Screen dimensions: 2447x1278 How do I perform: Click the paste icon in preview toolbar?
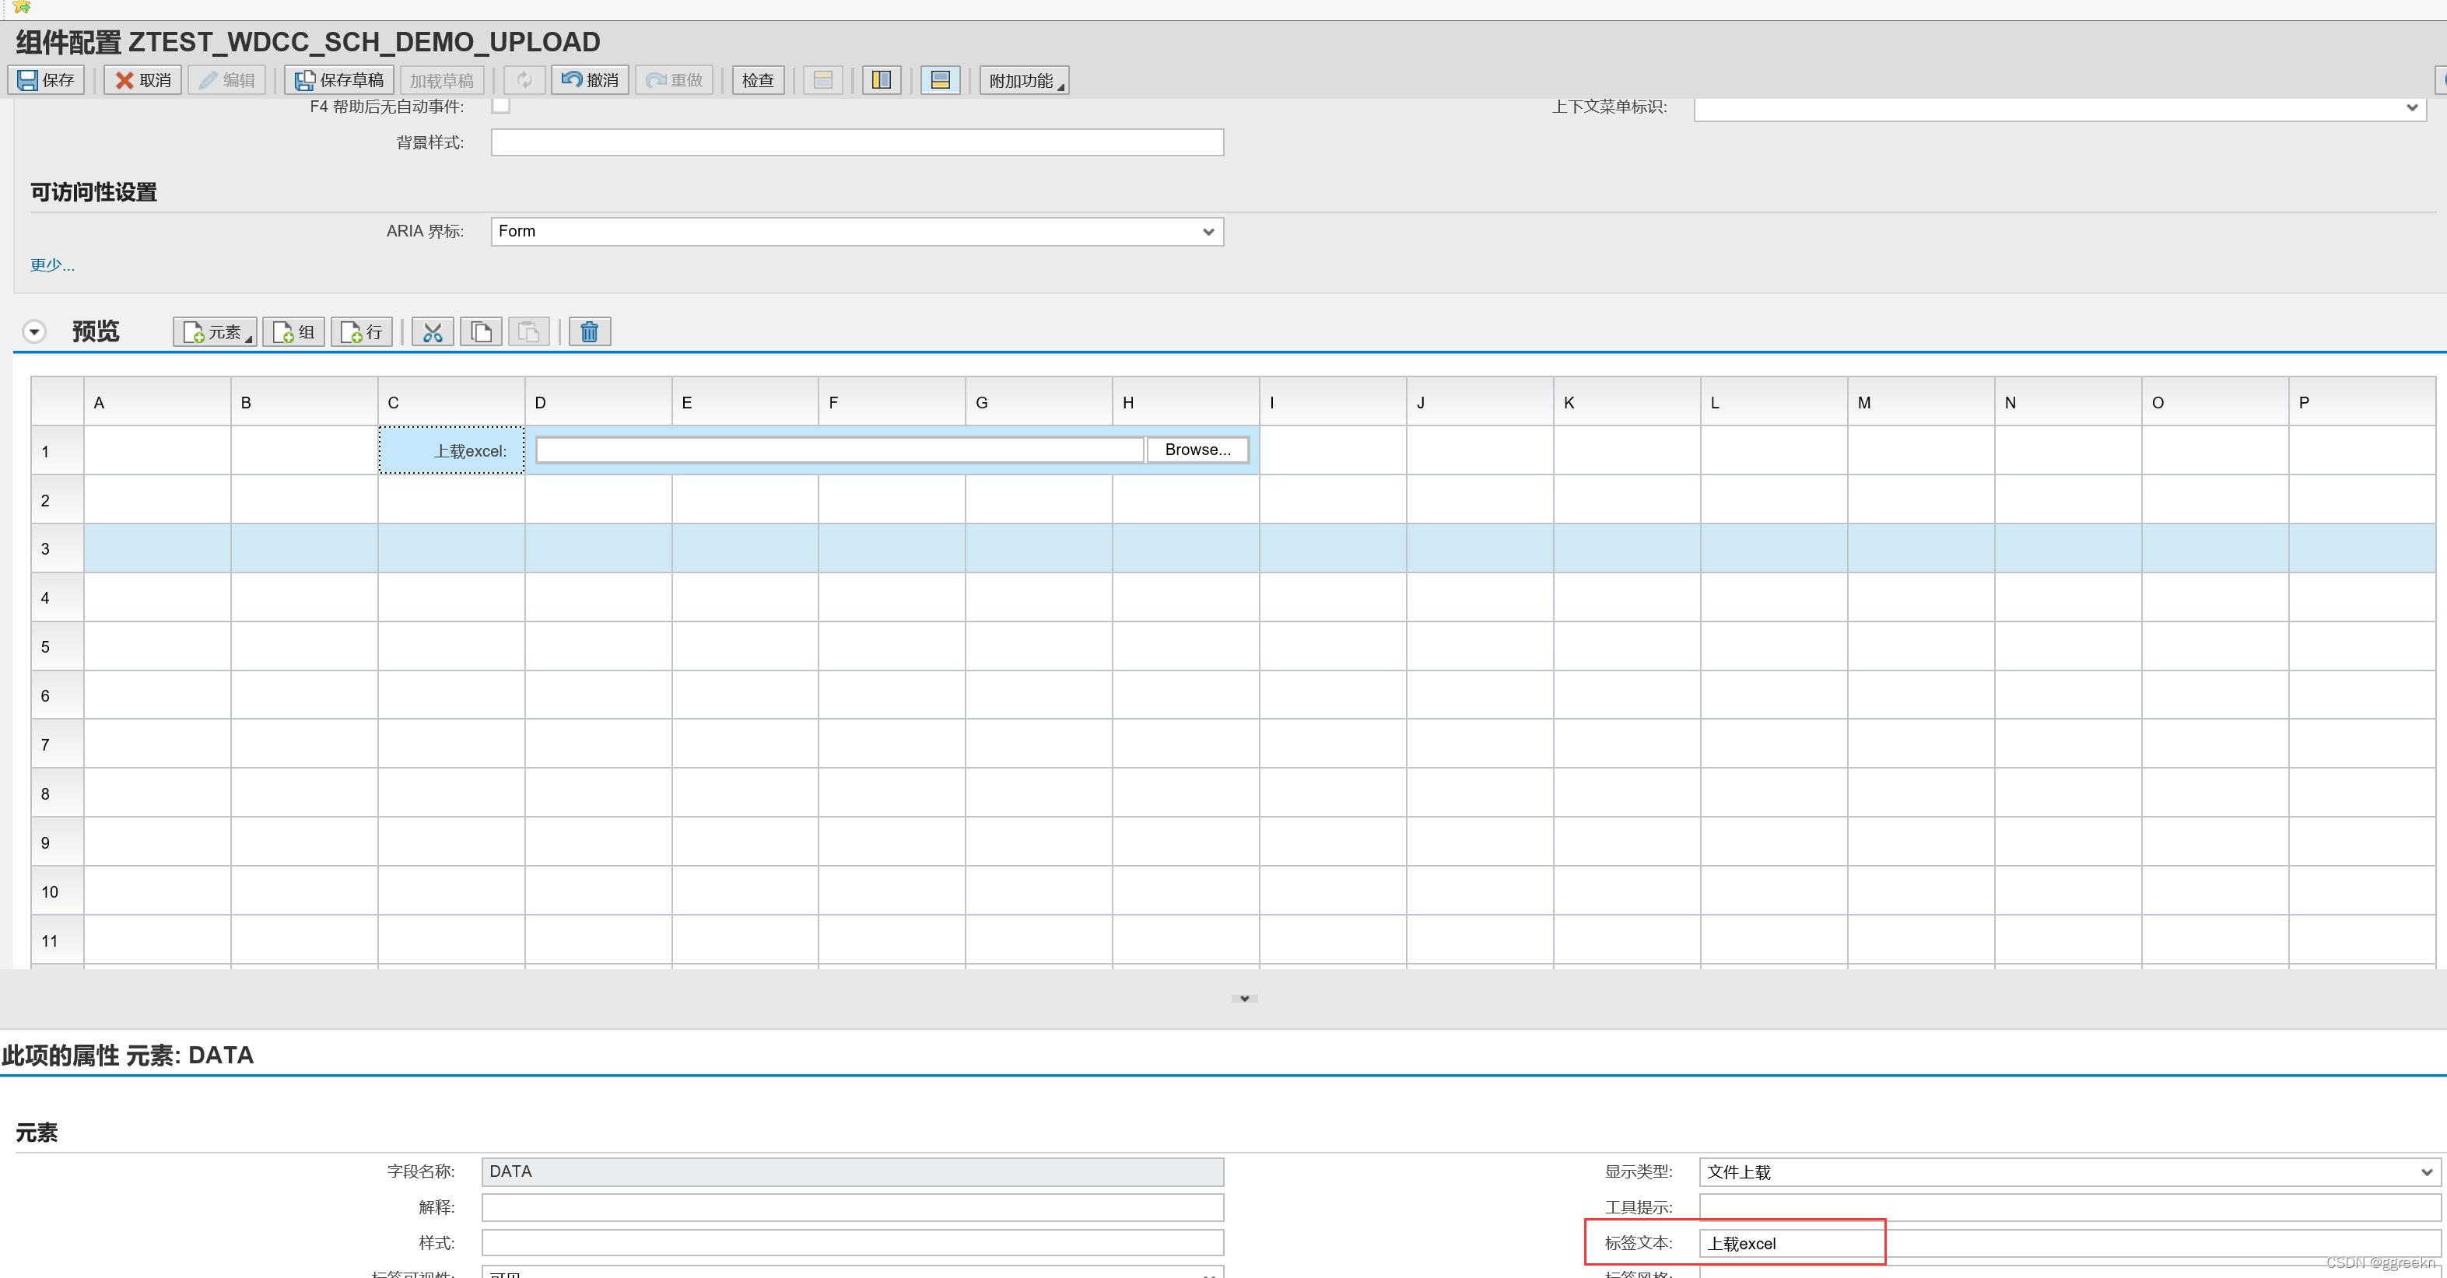[x=529, y=331]
